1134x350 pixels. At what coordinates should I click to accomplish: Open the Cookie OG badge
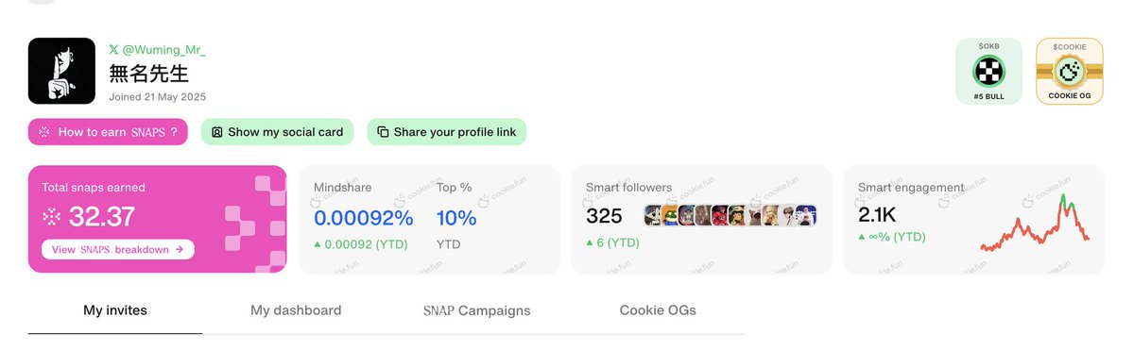1070,71
